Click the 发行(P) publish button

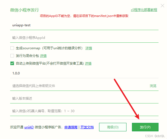(x=145, y=127)
